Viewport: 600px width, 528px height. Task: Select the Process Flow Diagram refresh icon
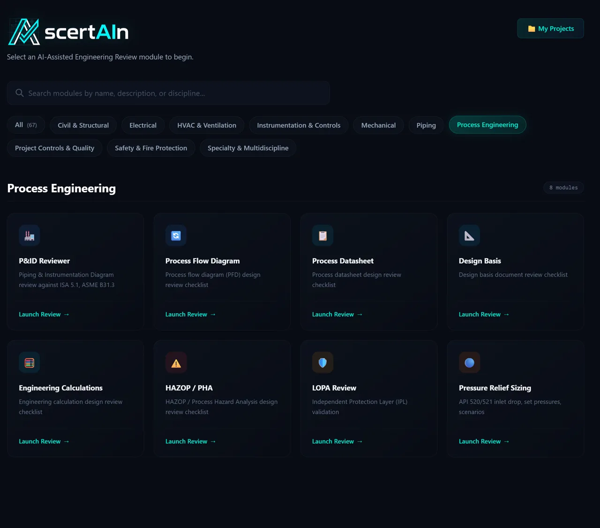click(176, 235)
